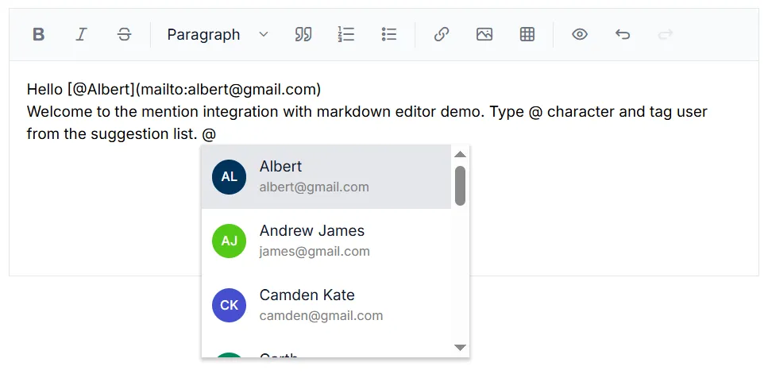
Task: Click the disabled redo arrow
Action: (665, 34)
